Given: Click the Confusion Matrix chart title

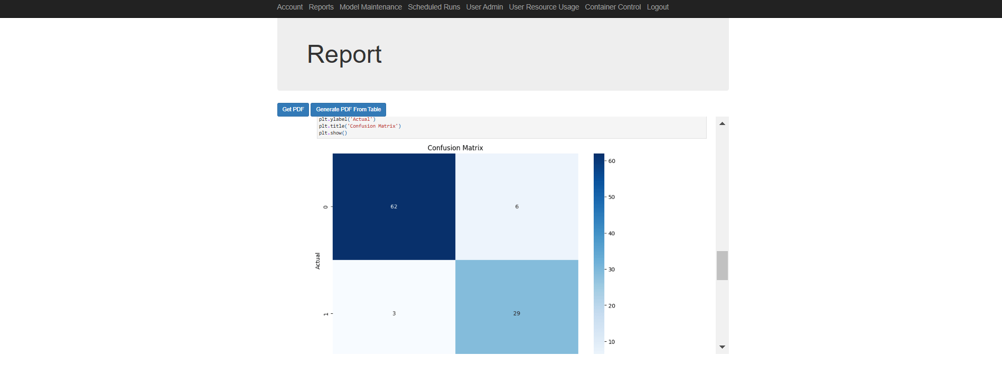Looking at the screenshot, I should pos(455,148).
